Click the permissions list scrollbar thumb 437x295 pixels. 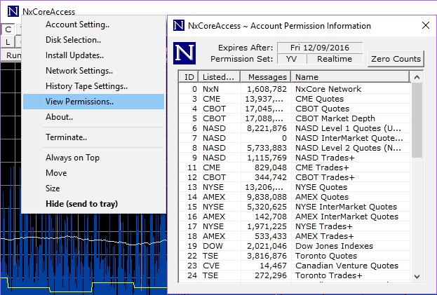point(417,121)
